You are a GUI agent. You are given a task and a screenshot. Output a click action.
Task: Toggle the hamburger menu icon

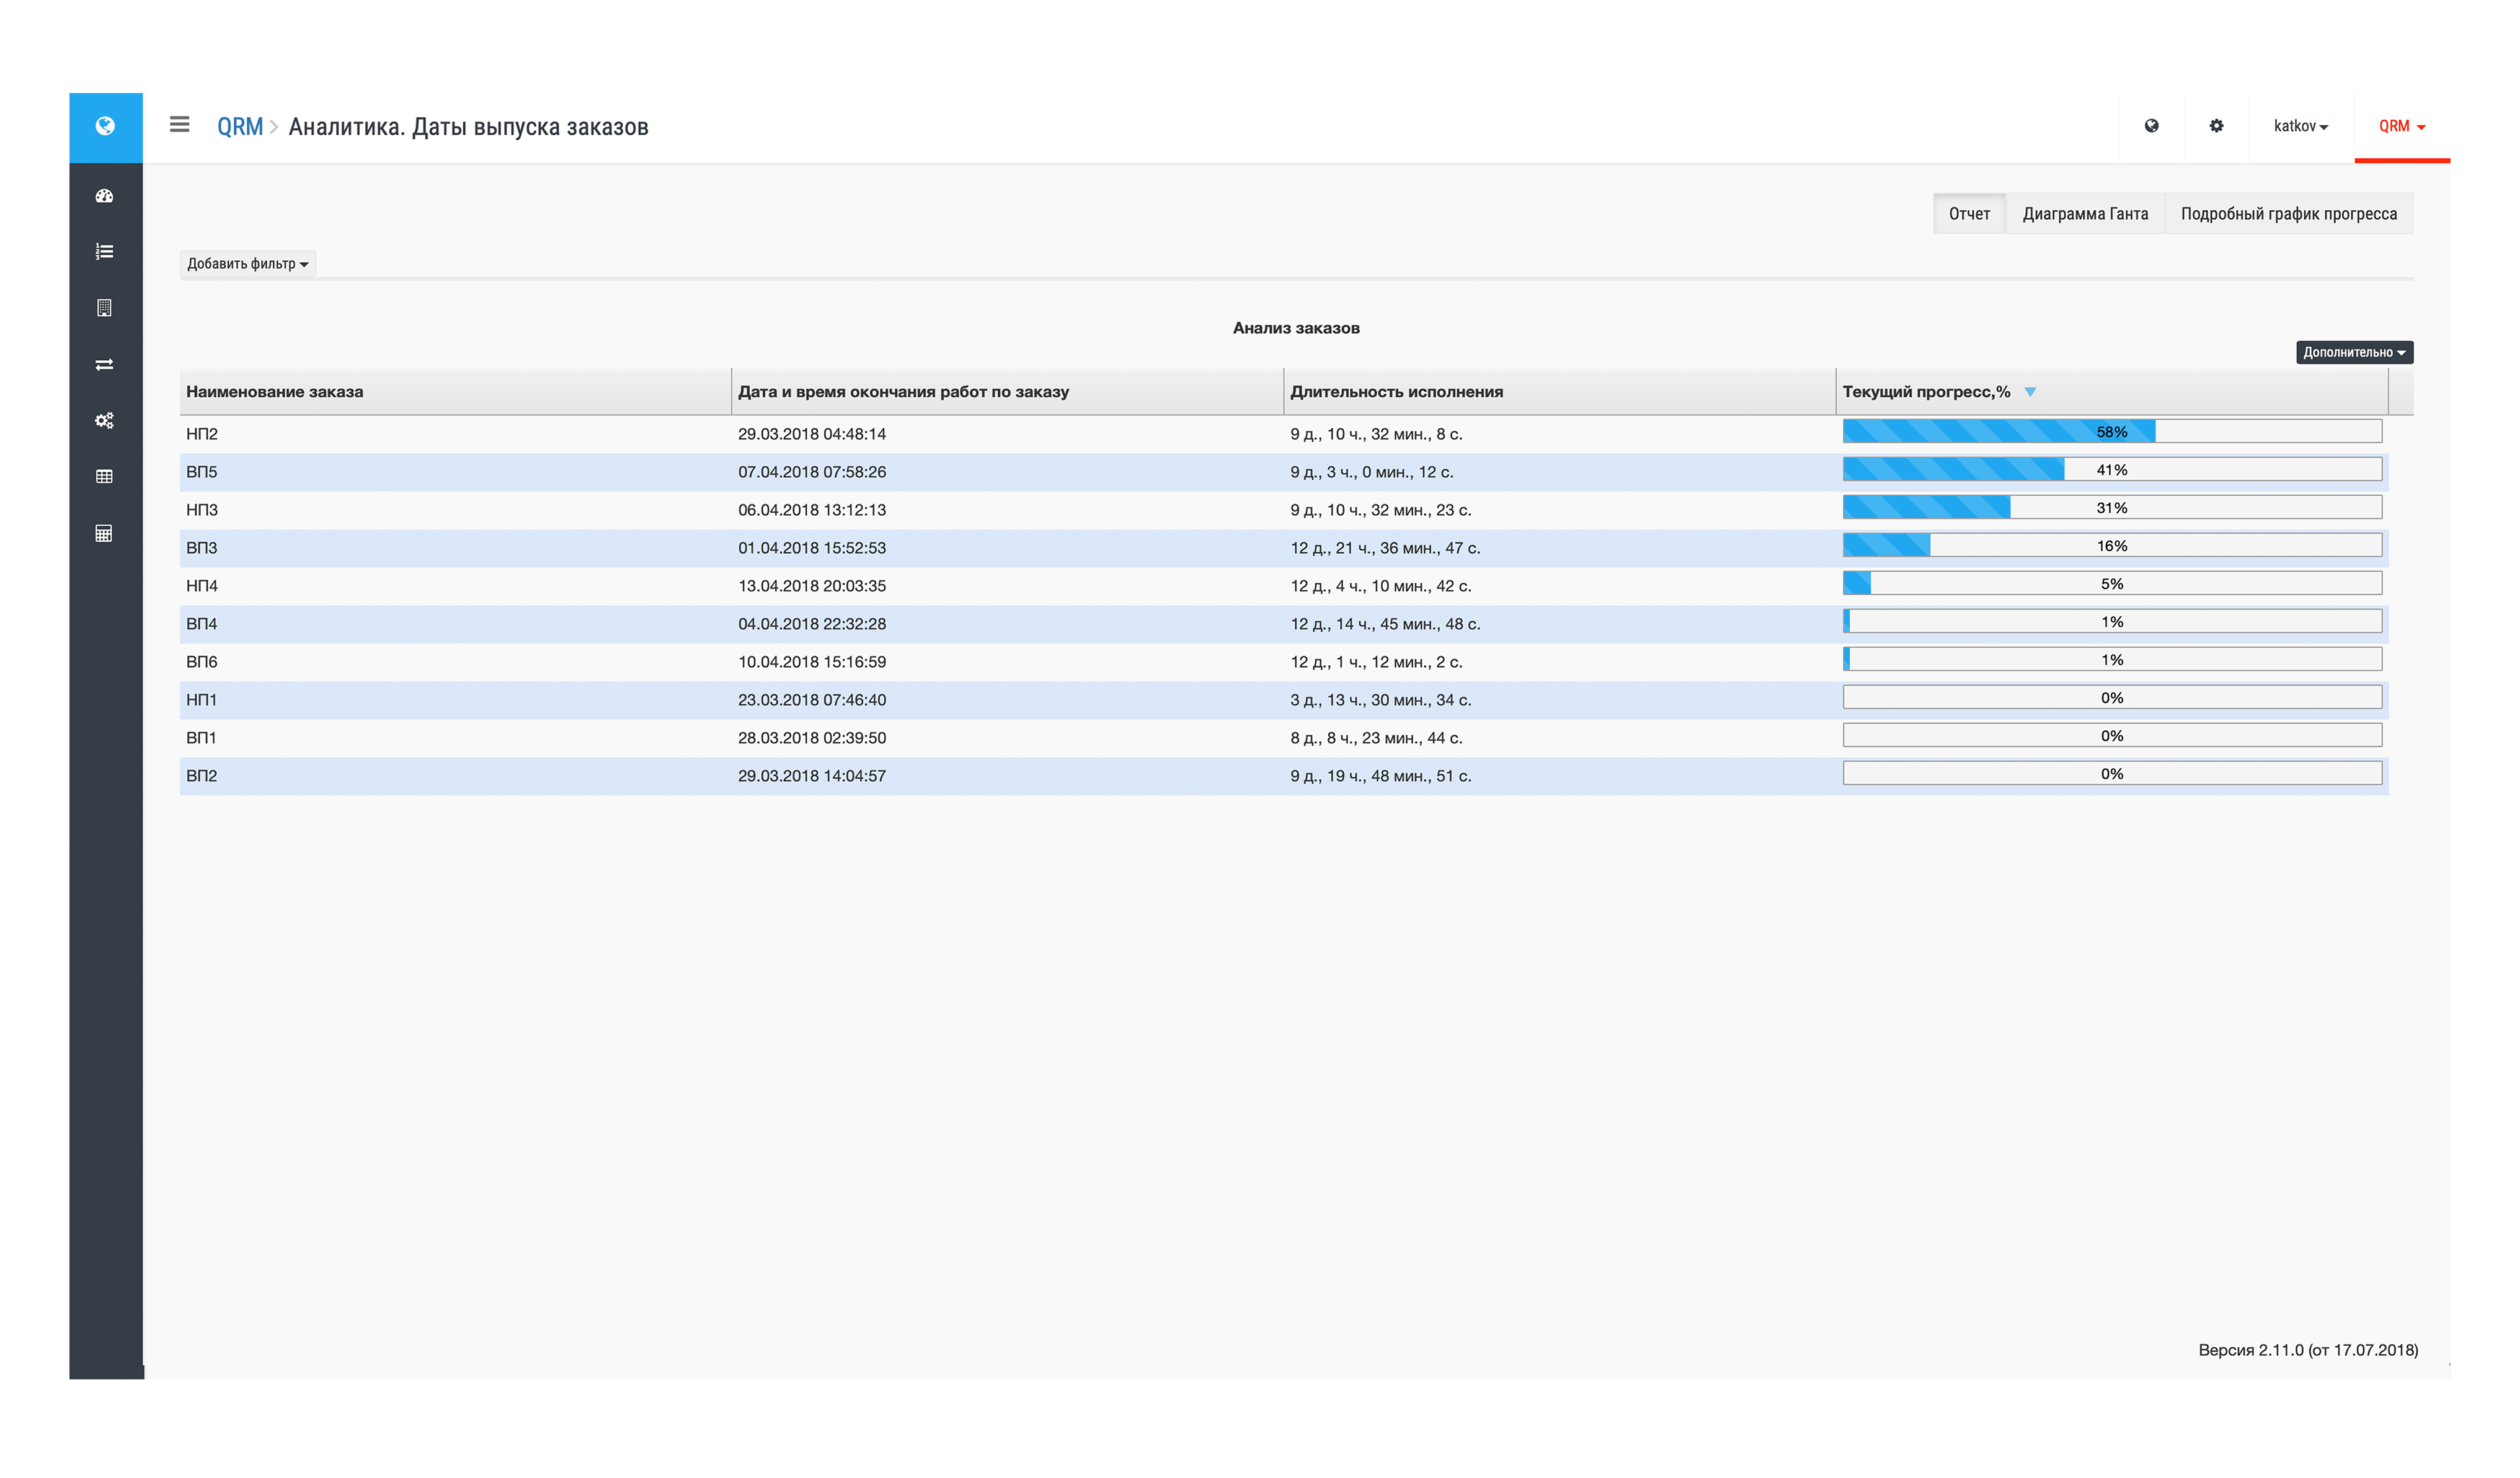pyautogui.click(x=180, y=125)
